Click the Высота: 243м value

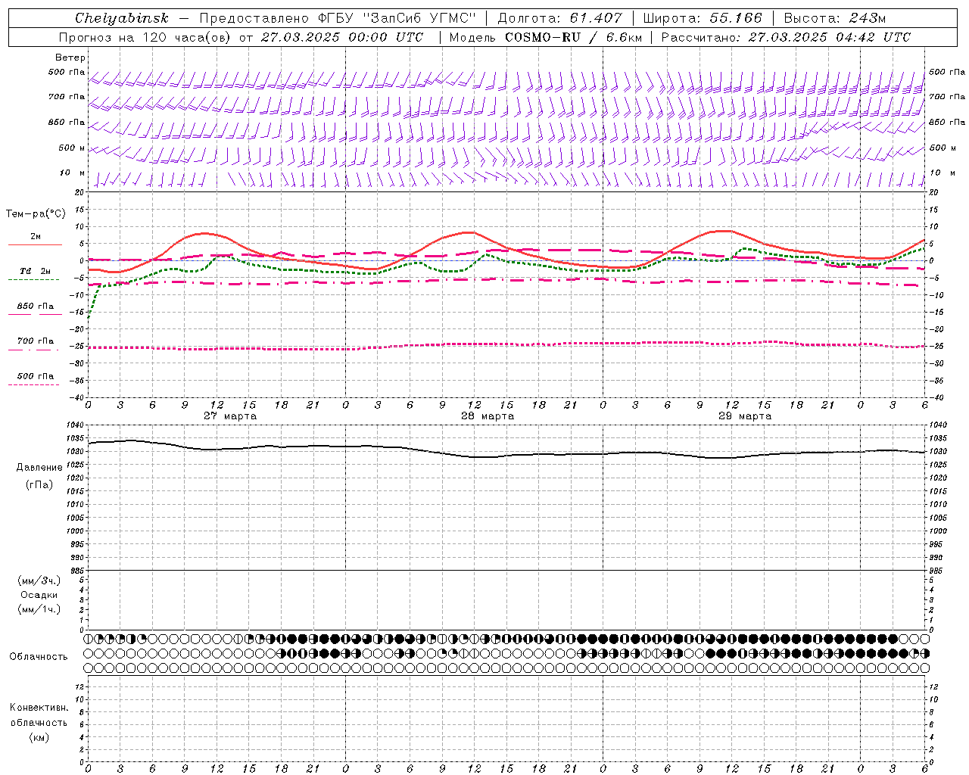(x=834, y=18)
